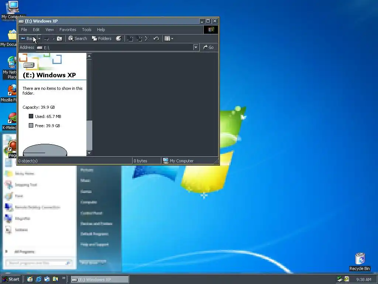Image resolution: width=378 pixels, height=284 pixels.
Task: Click the drive icon in the title bar
Action: 21,21
